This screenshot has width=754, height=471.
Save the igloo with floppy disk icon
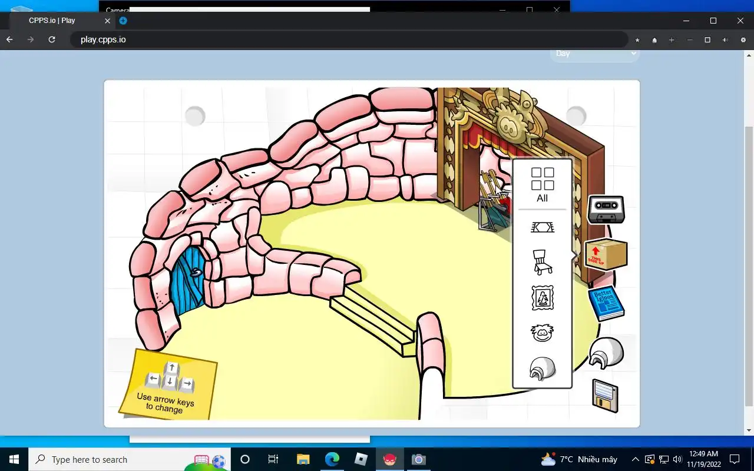coord(605,396)
